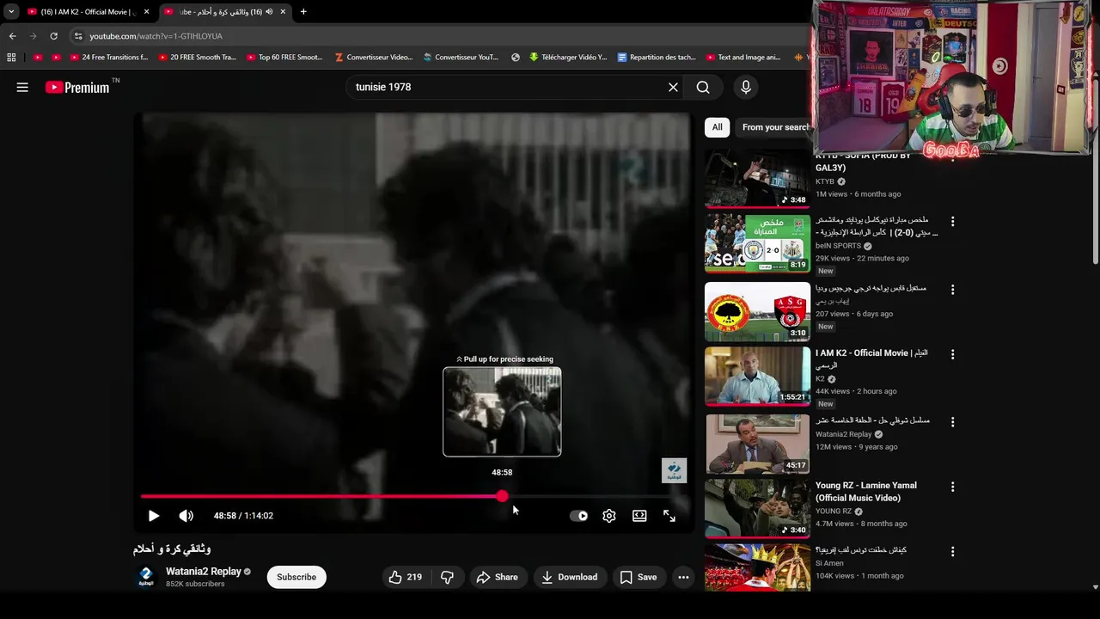Open Young RZ Lamine Yamal thumbnail
This screenshot has width=1100, height=619.
(x=757, y=509)
